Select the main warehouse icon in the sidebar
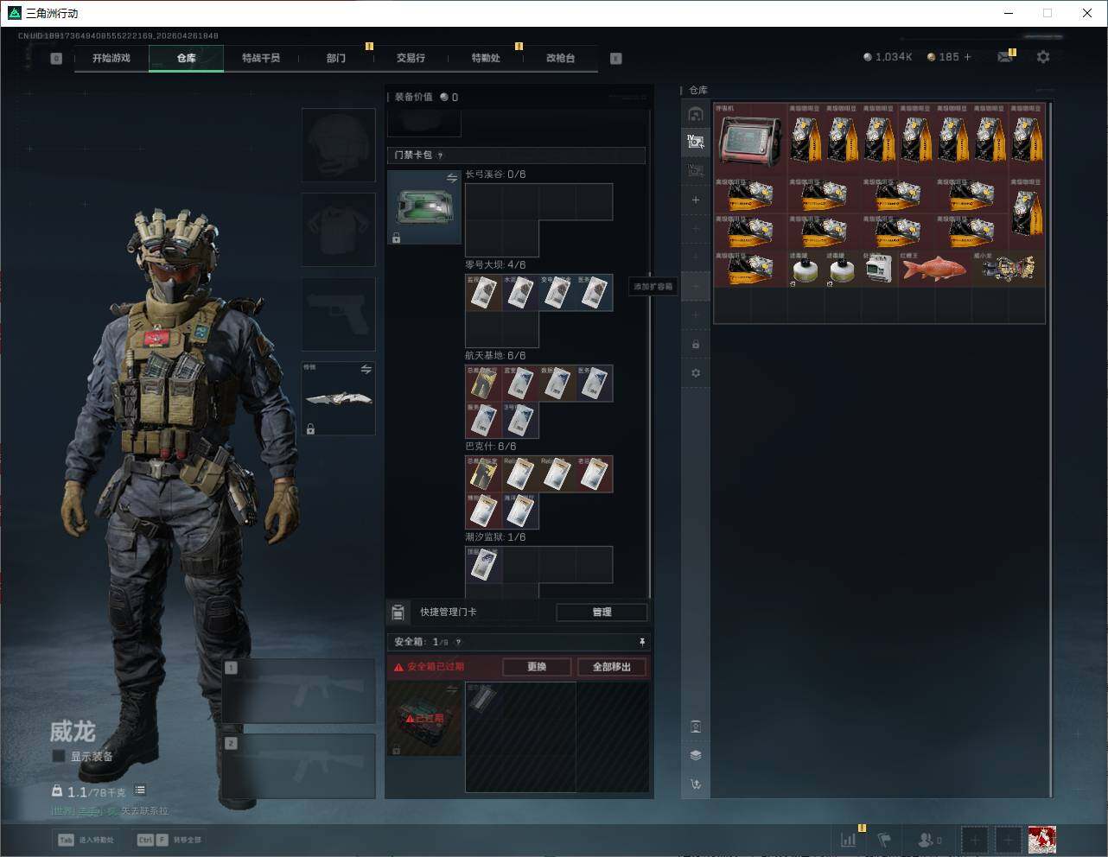This screenshot has height=857, width=1108. point(696,114)
